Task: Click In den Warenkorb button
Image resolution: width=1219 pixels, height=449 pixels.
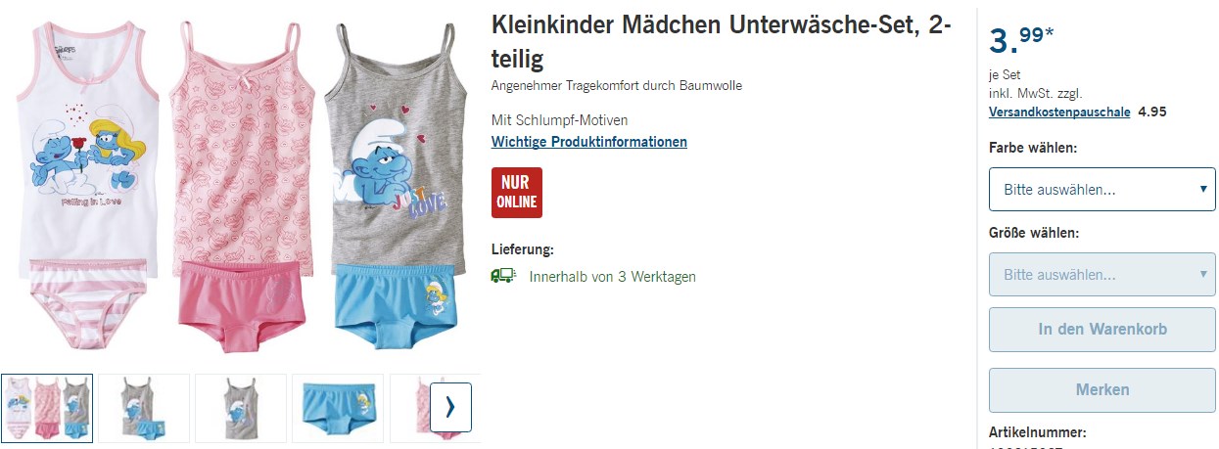Action: point(1102,330)
